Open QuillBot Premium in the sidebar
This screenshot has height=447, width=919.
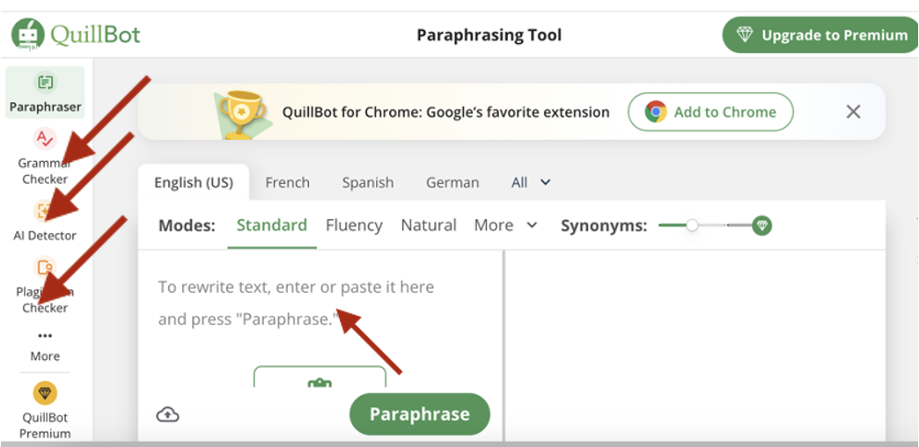[45, 411]
